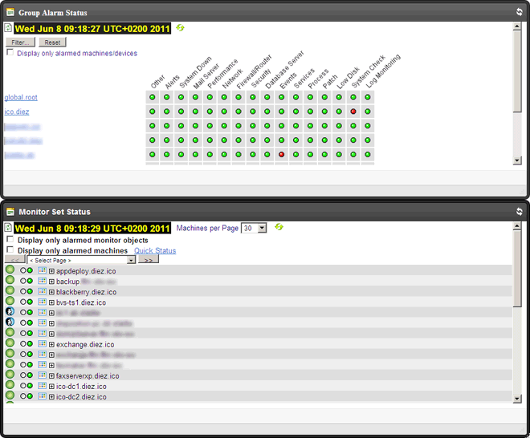This screenshot has width=530, height=438.
Task: Click the blackberry.diez.ico machine name
Action: [x=87, y=292]
